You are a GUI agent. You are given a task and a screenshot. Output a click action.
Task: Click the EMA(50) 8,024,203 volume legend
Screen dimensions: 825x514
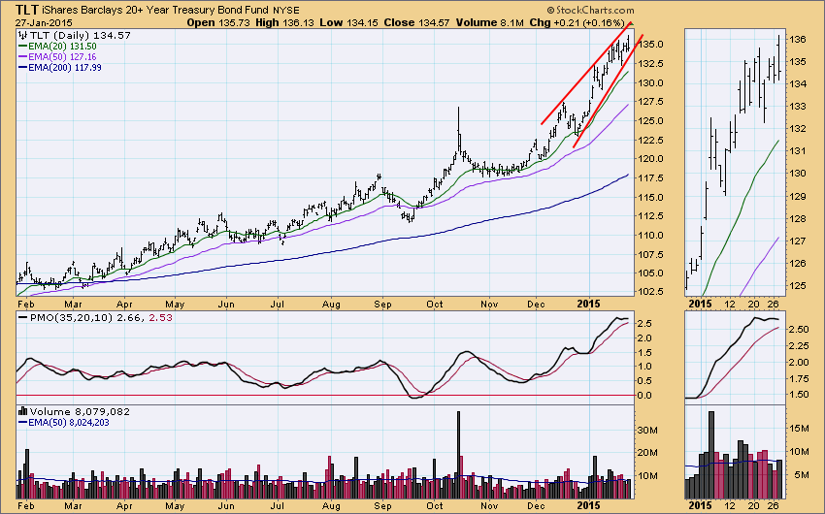point(68,422)
